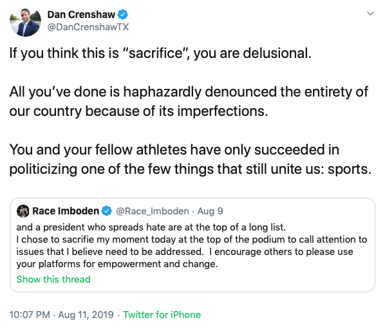Click Dan Crenshaw's blue verified badge
The image size is (385, 329).
(123, 14)
